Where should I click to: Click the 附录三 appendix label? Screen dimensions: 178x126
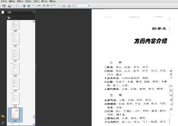pyautogui.click(x=159, y=28)
